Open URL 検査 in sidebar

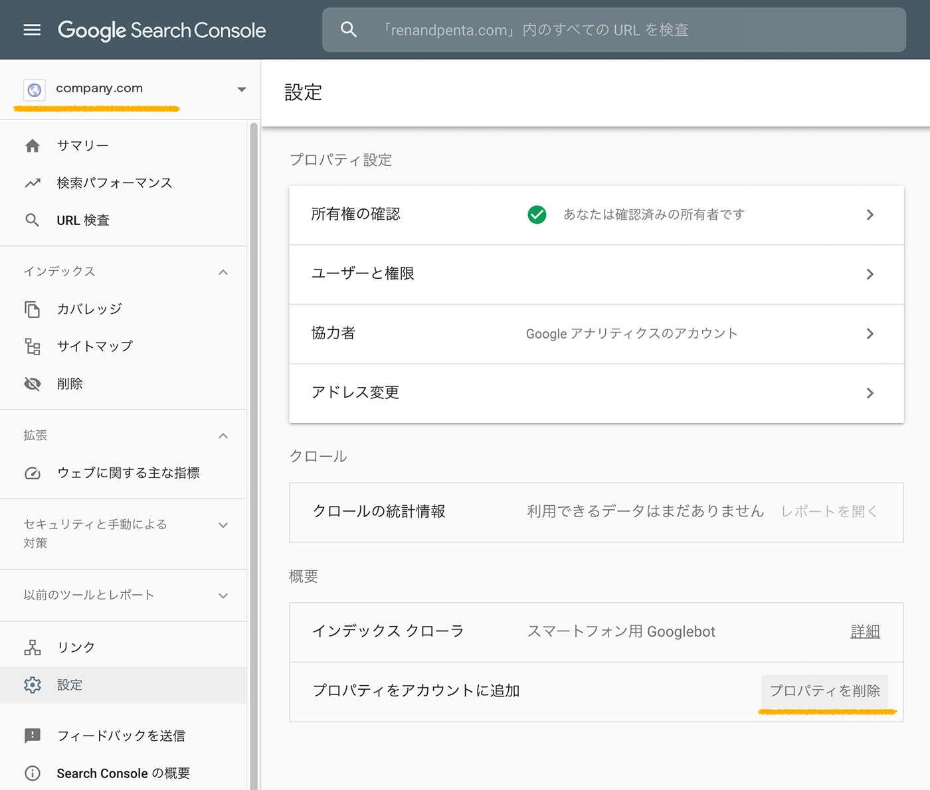[x=83, y=220]
